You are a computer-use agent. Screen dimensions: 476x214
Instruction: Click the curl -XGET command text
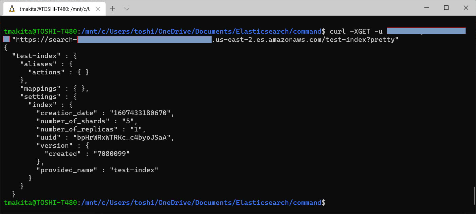350,32
